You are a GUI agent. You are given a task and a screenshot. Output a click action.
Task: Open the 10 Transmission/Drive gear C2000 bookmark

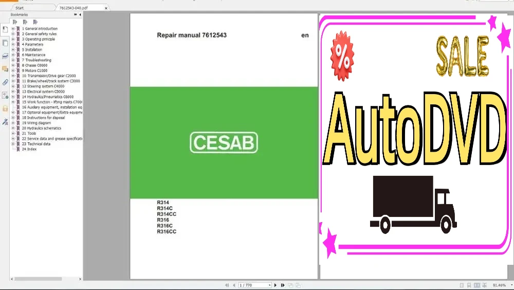coord(49,76)
